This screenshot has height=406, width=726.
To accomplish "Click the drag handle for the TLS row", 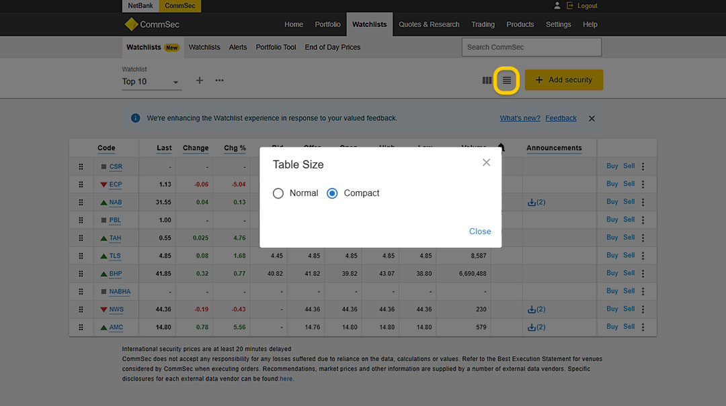I will click(81, 256).
